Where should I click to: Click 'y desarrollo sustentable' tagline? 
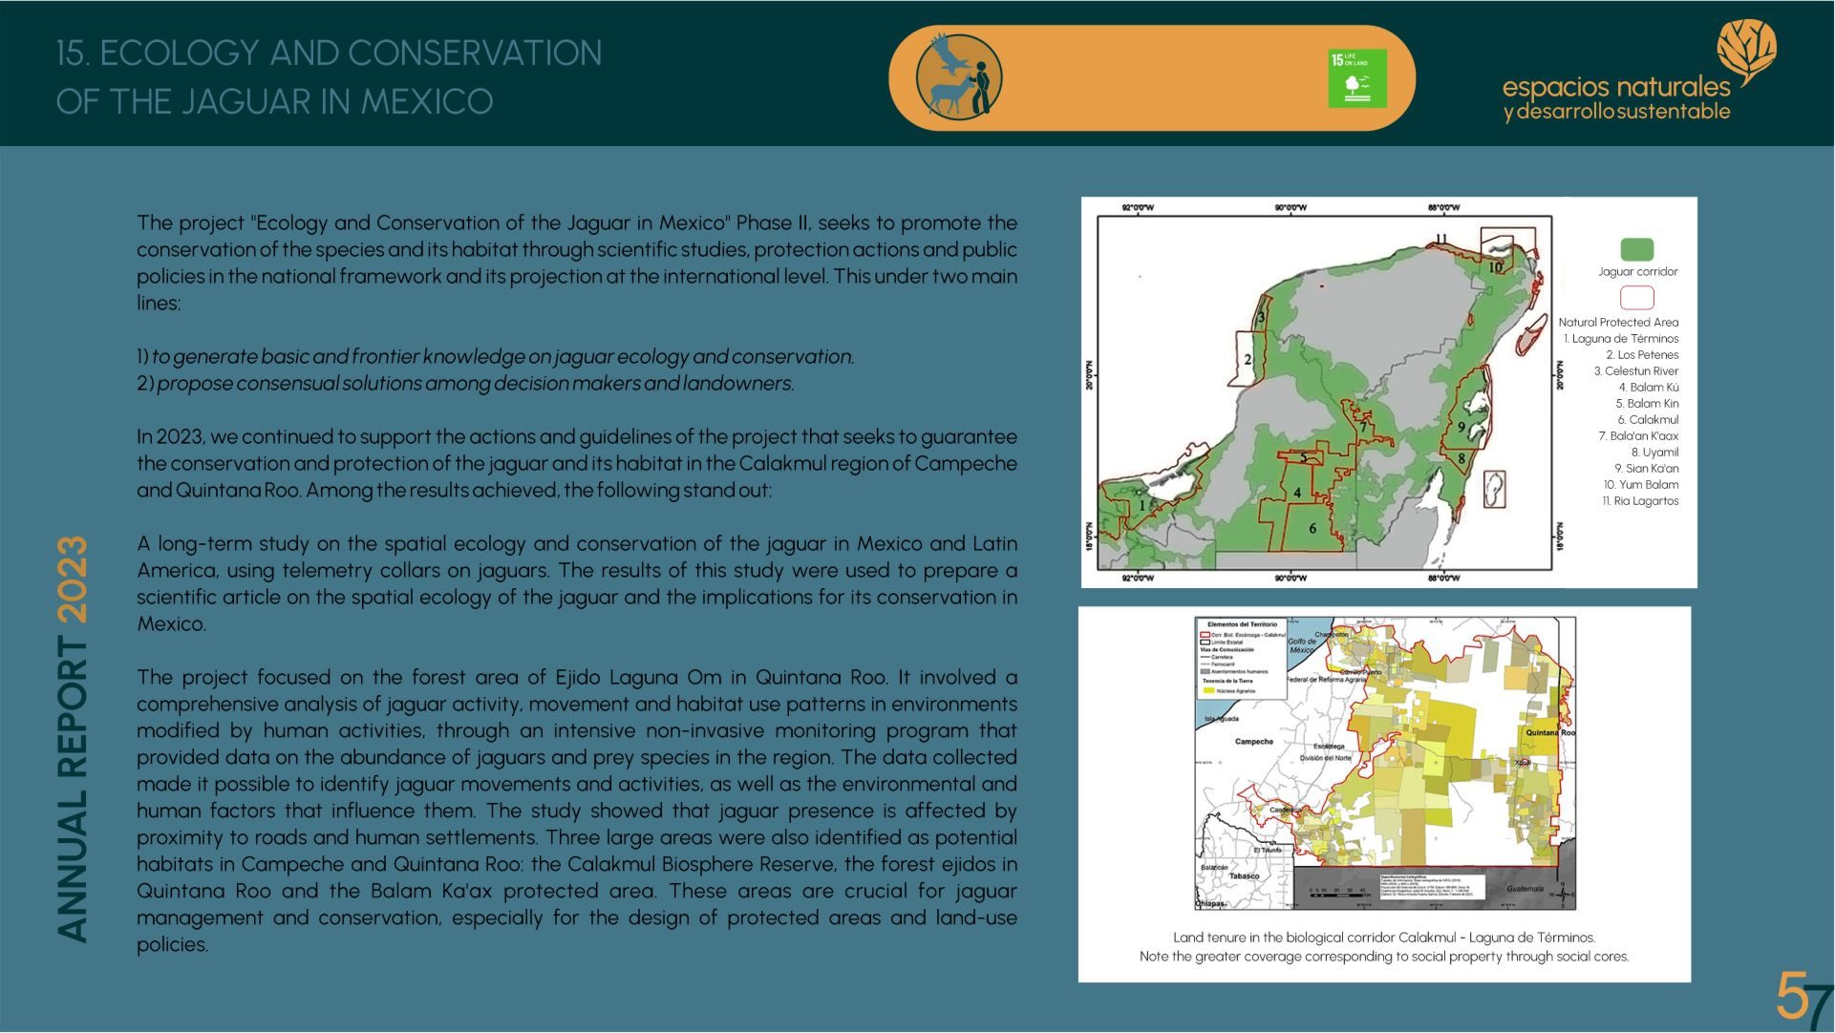click(x=1616, y=112)
